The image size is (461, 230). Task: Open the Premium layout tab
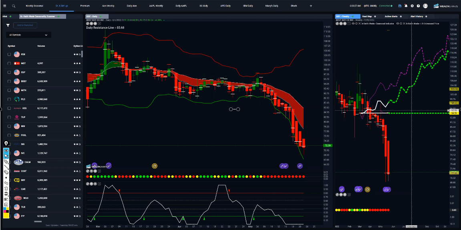(x=85, y=6)
